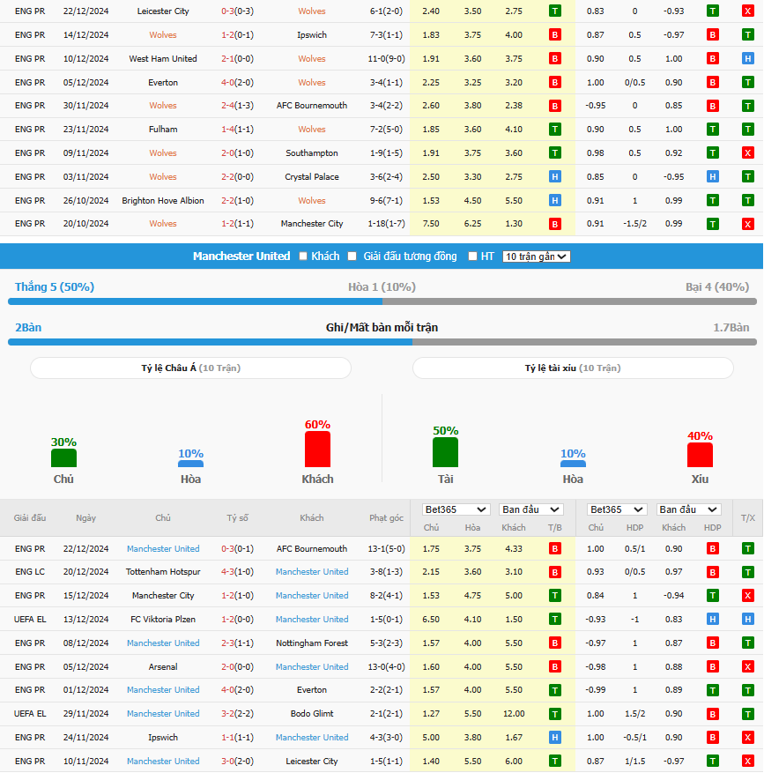The width and height of the screenshot is (764, 773).
Task: Open the 10 trận gần dropdown
Action: 537,256
